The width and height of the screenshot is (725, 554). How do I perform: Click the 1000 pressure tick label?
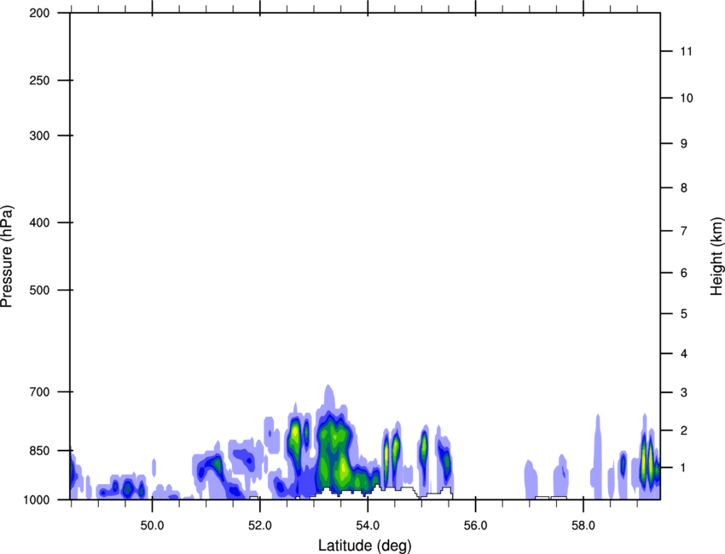37,499
